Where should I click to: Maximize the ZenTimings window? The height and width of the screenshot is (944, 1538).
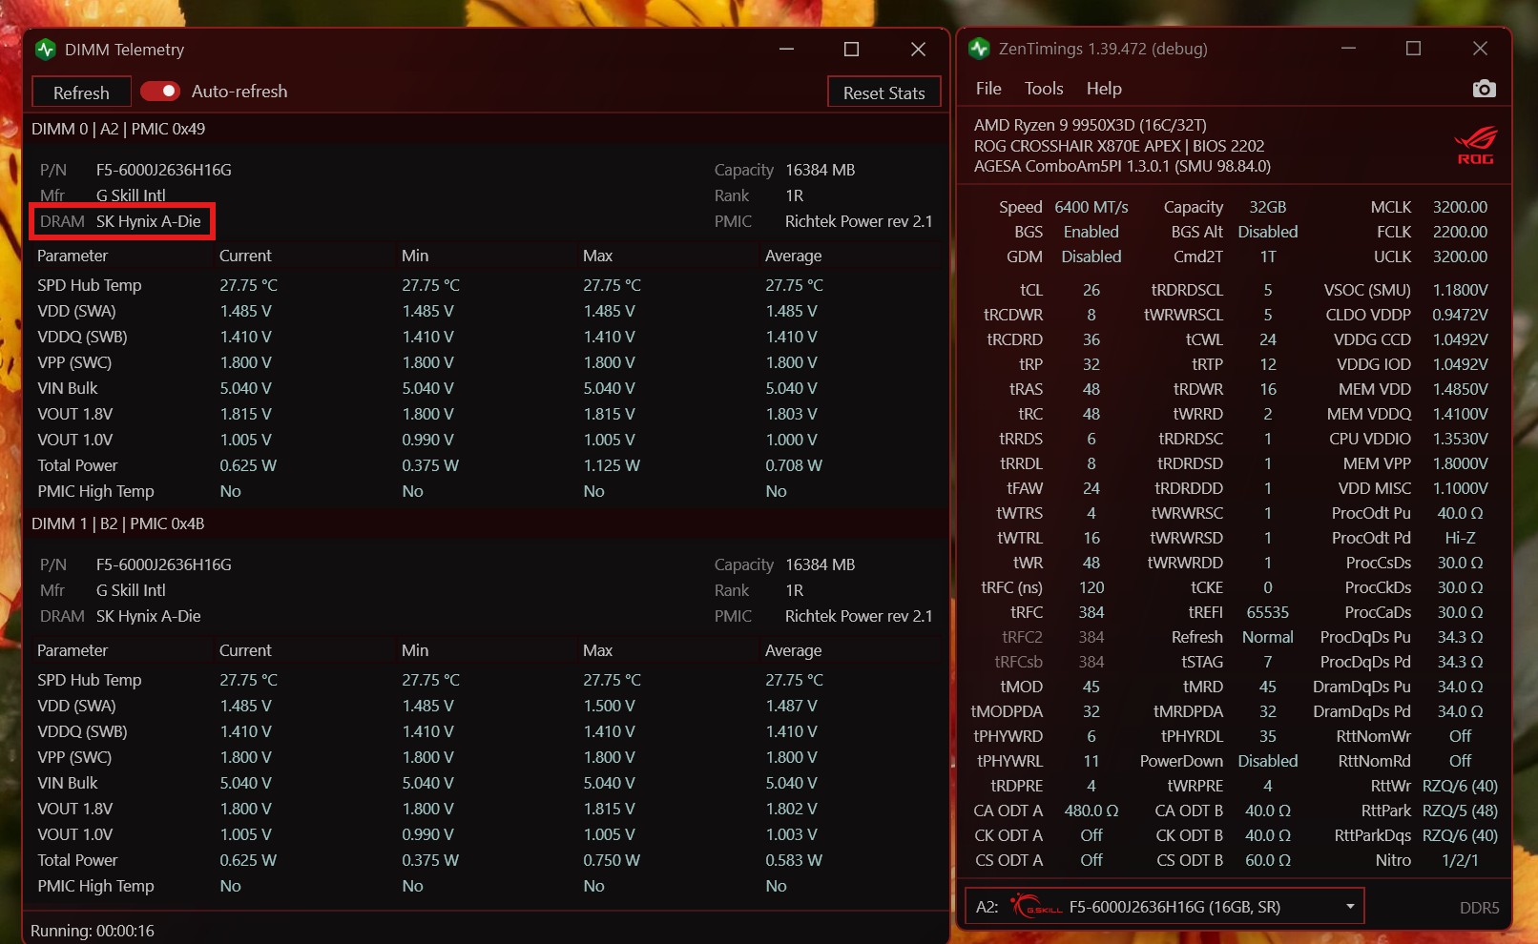click(x=1413, y=49)
